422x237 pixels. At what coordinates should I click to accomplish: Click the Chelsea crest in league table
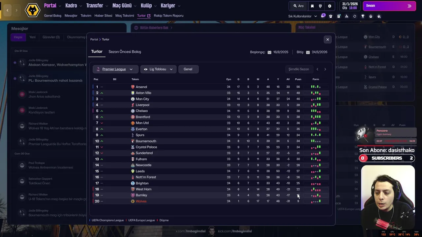[x=133, y=111]
